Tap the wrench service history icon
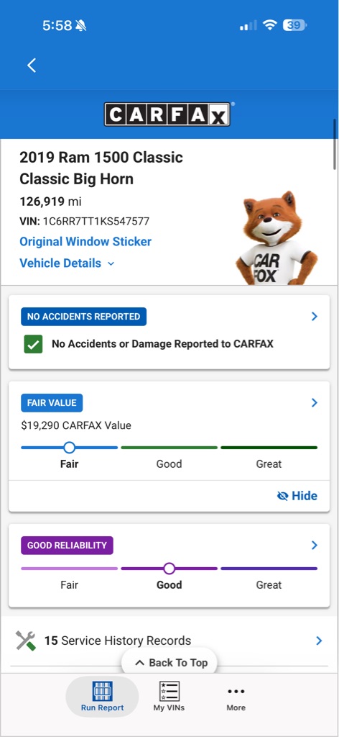This screenshot has width=339, height=737. 25,641
